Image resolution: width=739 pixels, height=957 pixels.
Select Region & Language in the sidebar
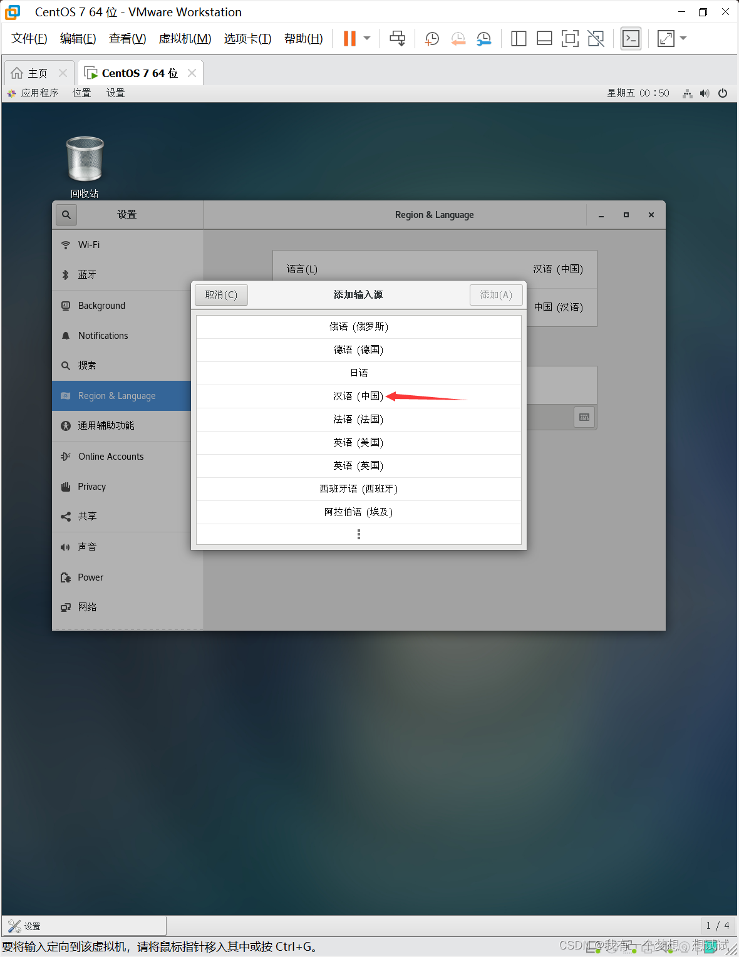(x=121, y=396)
